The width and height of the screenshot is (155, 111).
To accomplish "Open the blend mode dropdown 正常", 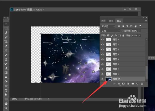I will [x=110, y=31].
